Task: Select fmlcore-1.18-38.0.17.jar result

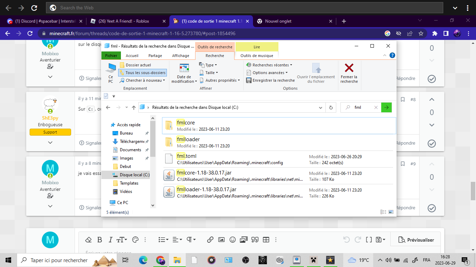Action: coord(278,176)
